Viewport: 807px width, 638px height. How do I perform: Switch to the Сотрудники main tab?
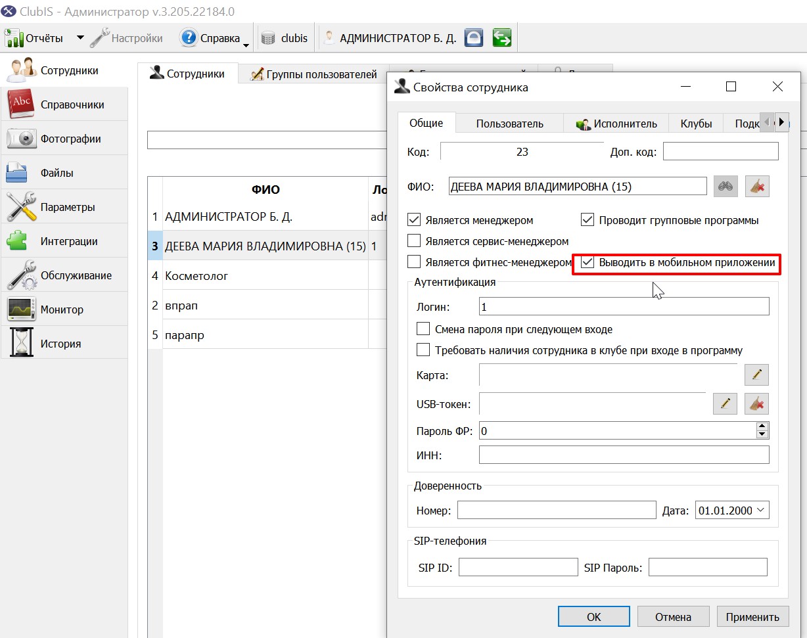(187, 74)
